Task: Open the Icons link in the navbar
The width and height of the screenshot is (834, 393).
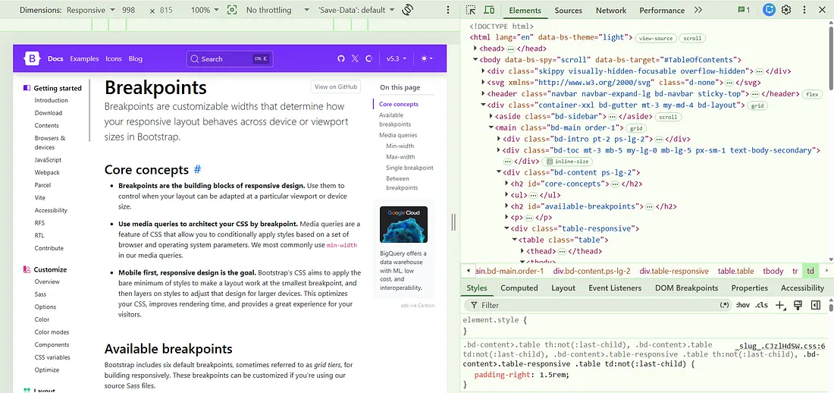Action: (x=113, y=58)
